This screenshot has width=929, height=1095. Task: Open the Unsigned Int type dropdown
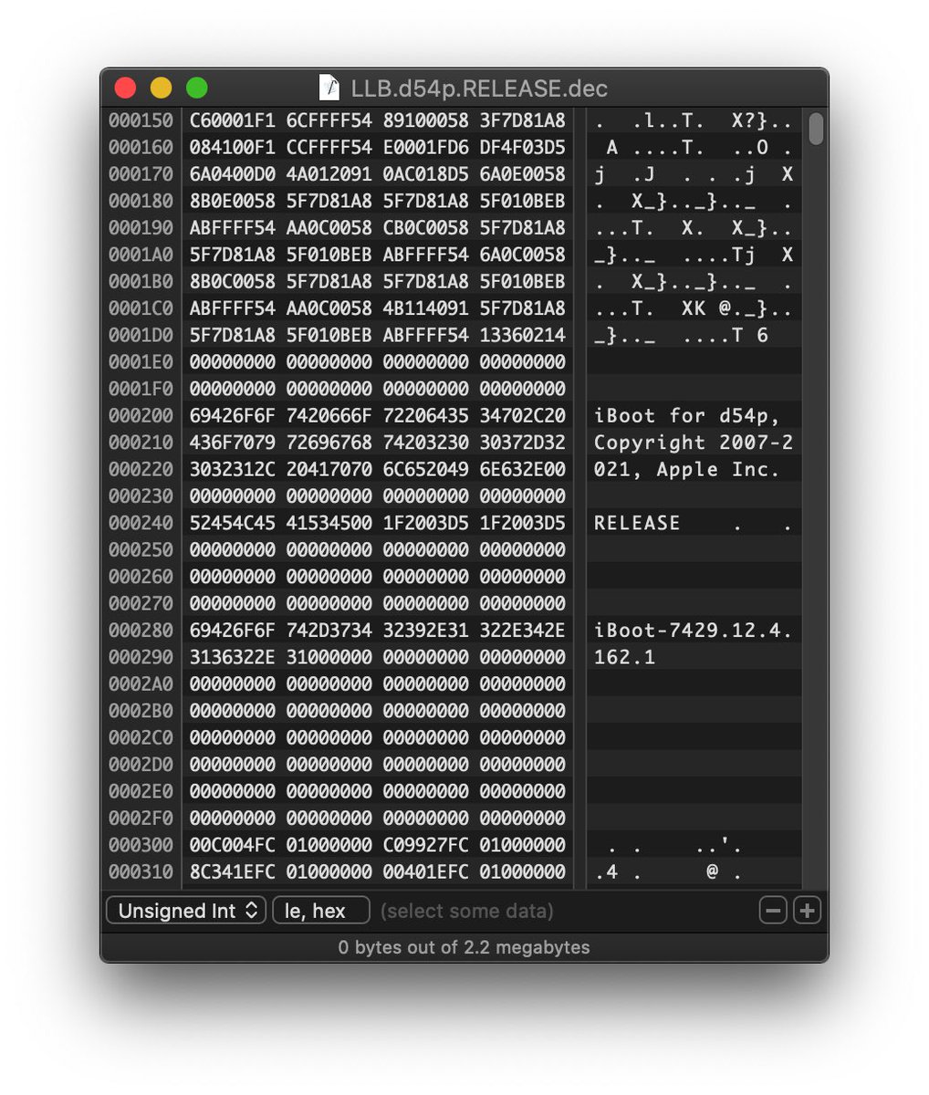[x=186, y=911]
